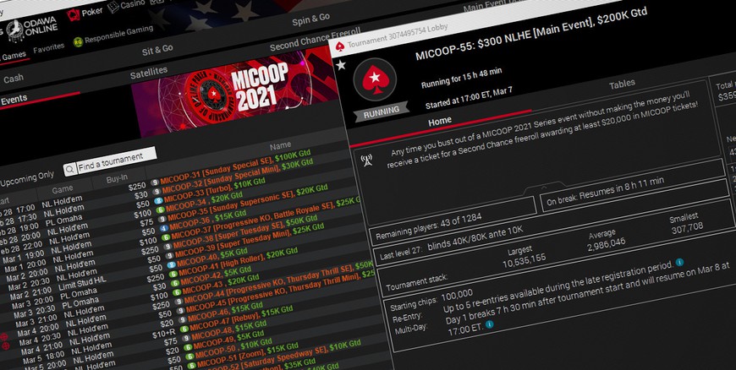
Task: Click the Odawa Online dreamcatcher logo
Action: [x=15, y=31]
